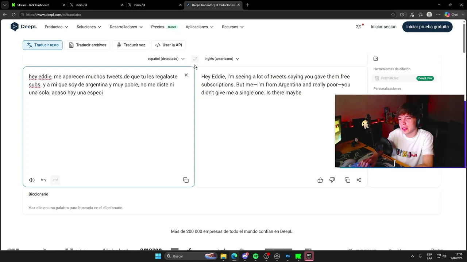
Task: Show hidden system tray icons
Action: pyautogui.click(x=413, y=256)
